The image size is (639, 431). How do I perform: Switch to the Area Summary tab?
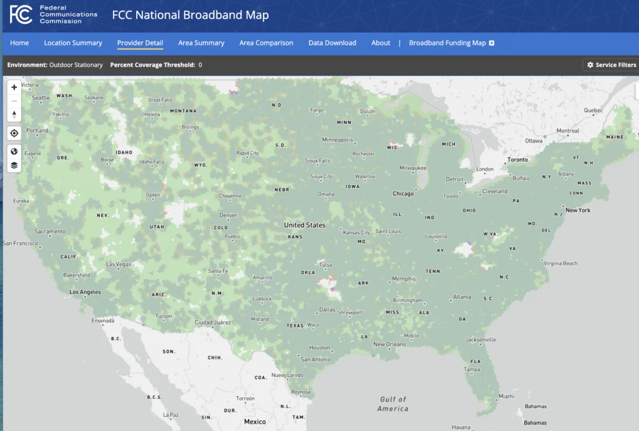pyautogui.click(x=202, y=43)
